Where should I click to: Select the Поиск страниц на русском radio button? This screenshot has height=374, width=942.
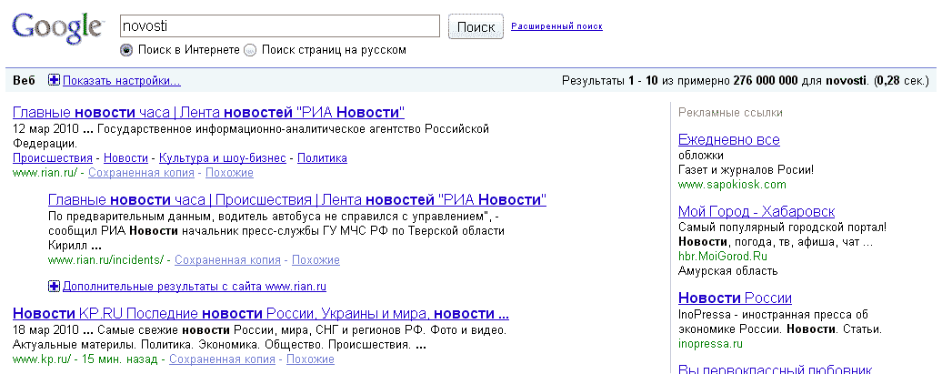click(x=251, y=51)
